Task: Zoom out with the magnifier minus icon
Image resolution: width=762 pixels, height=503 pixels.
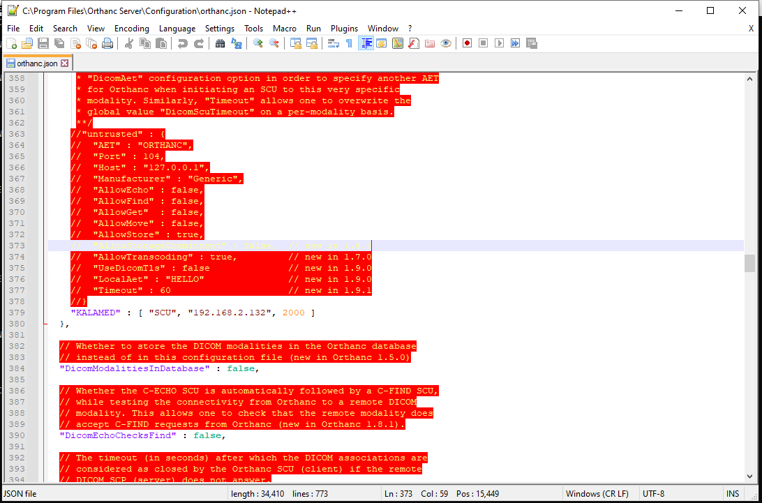Action: (274, 43)
